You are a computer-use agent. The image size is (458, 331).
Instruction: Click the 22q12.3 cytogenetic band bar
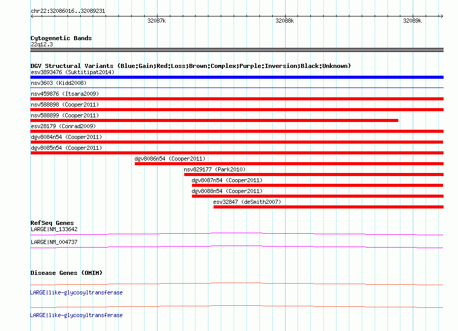pos(237,50)
